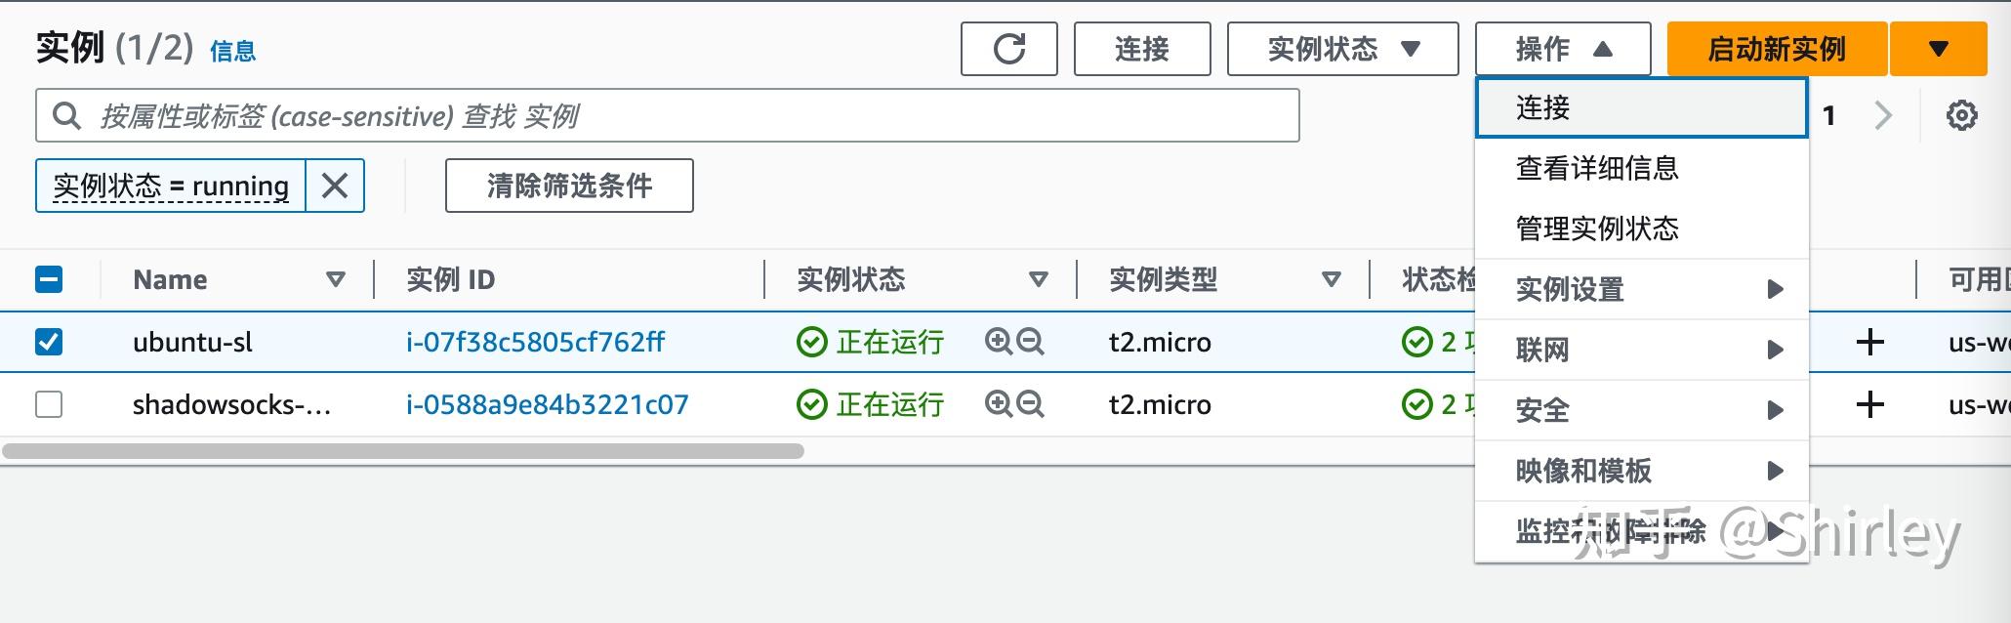The image size is (2011, 623).
Task: Check the shadowsocks instance checkbox
Action: 49,404
